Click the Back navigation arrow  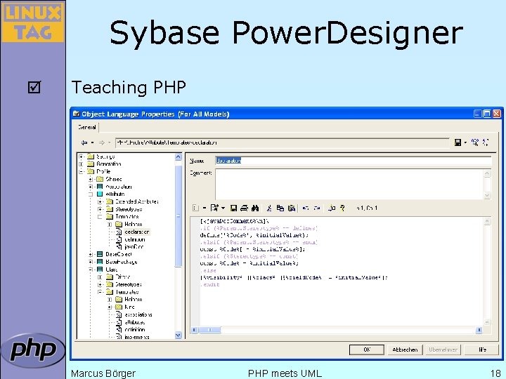tap(84, 142)
